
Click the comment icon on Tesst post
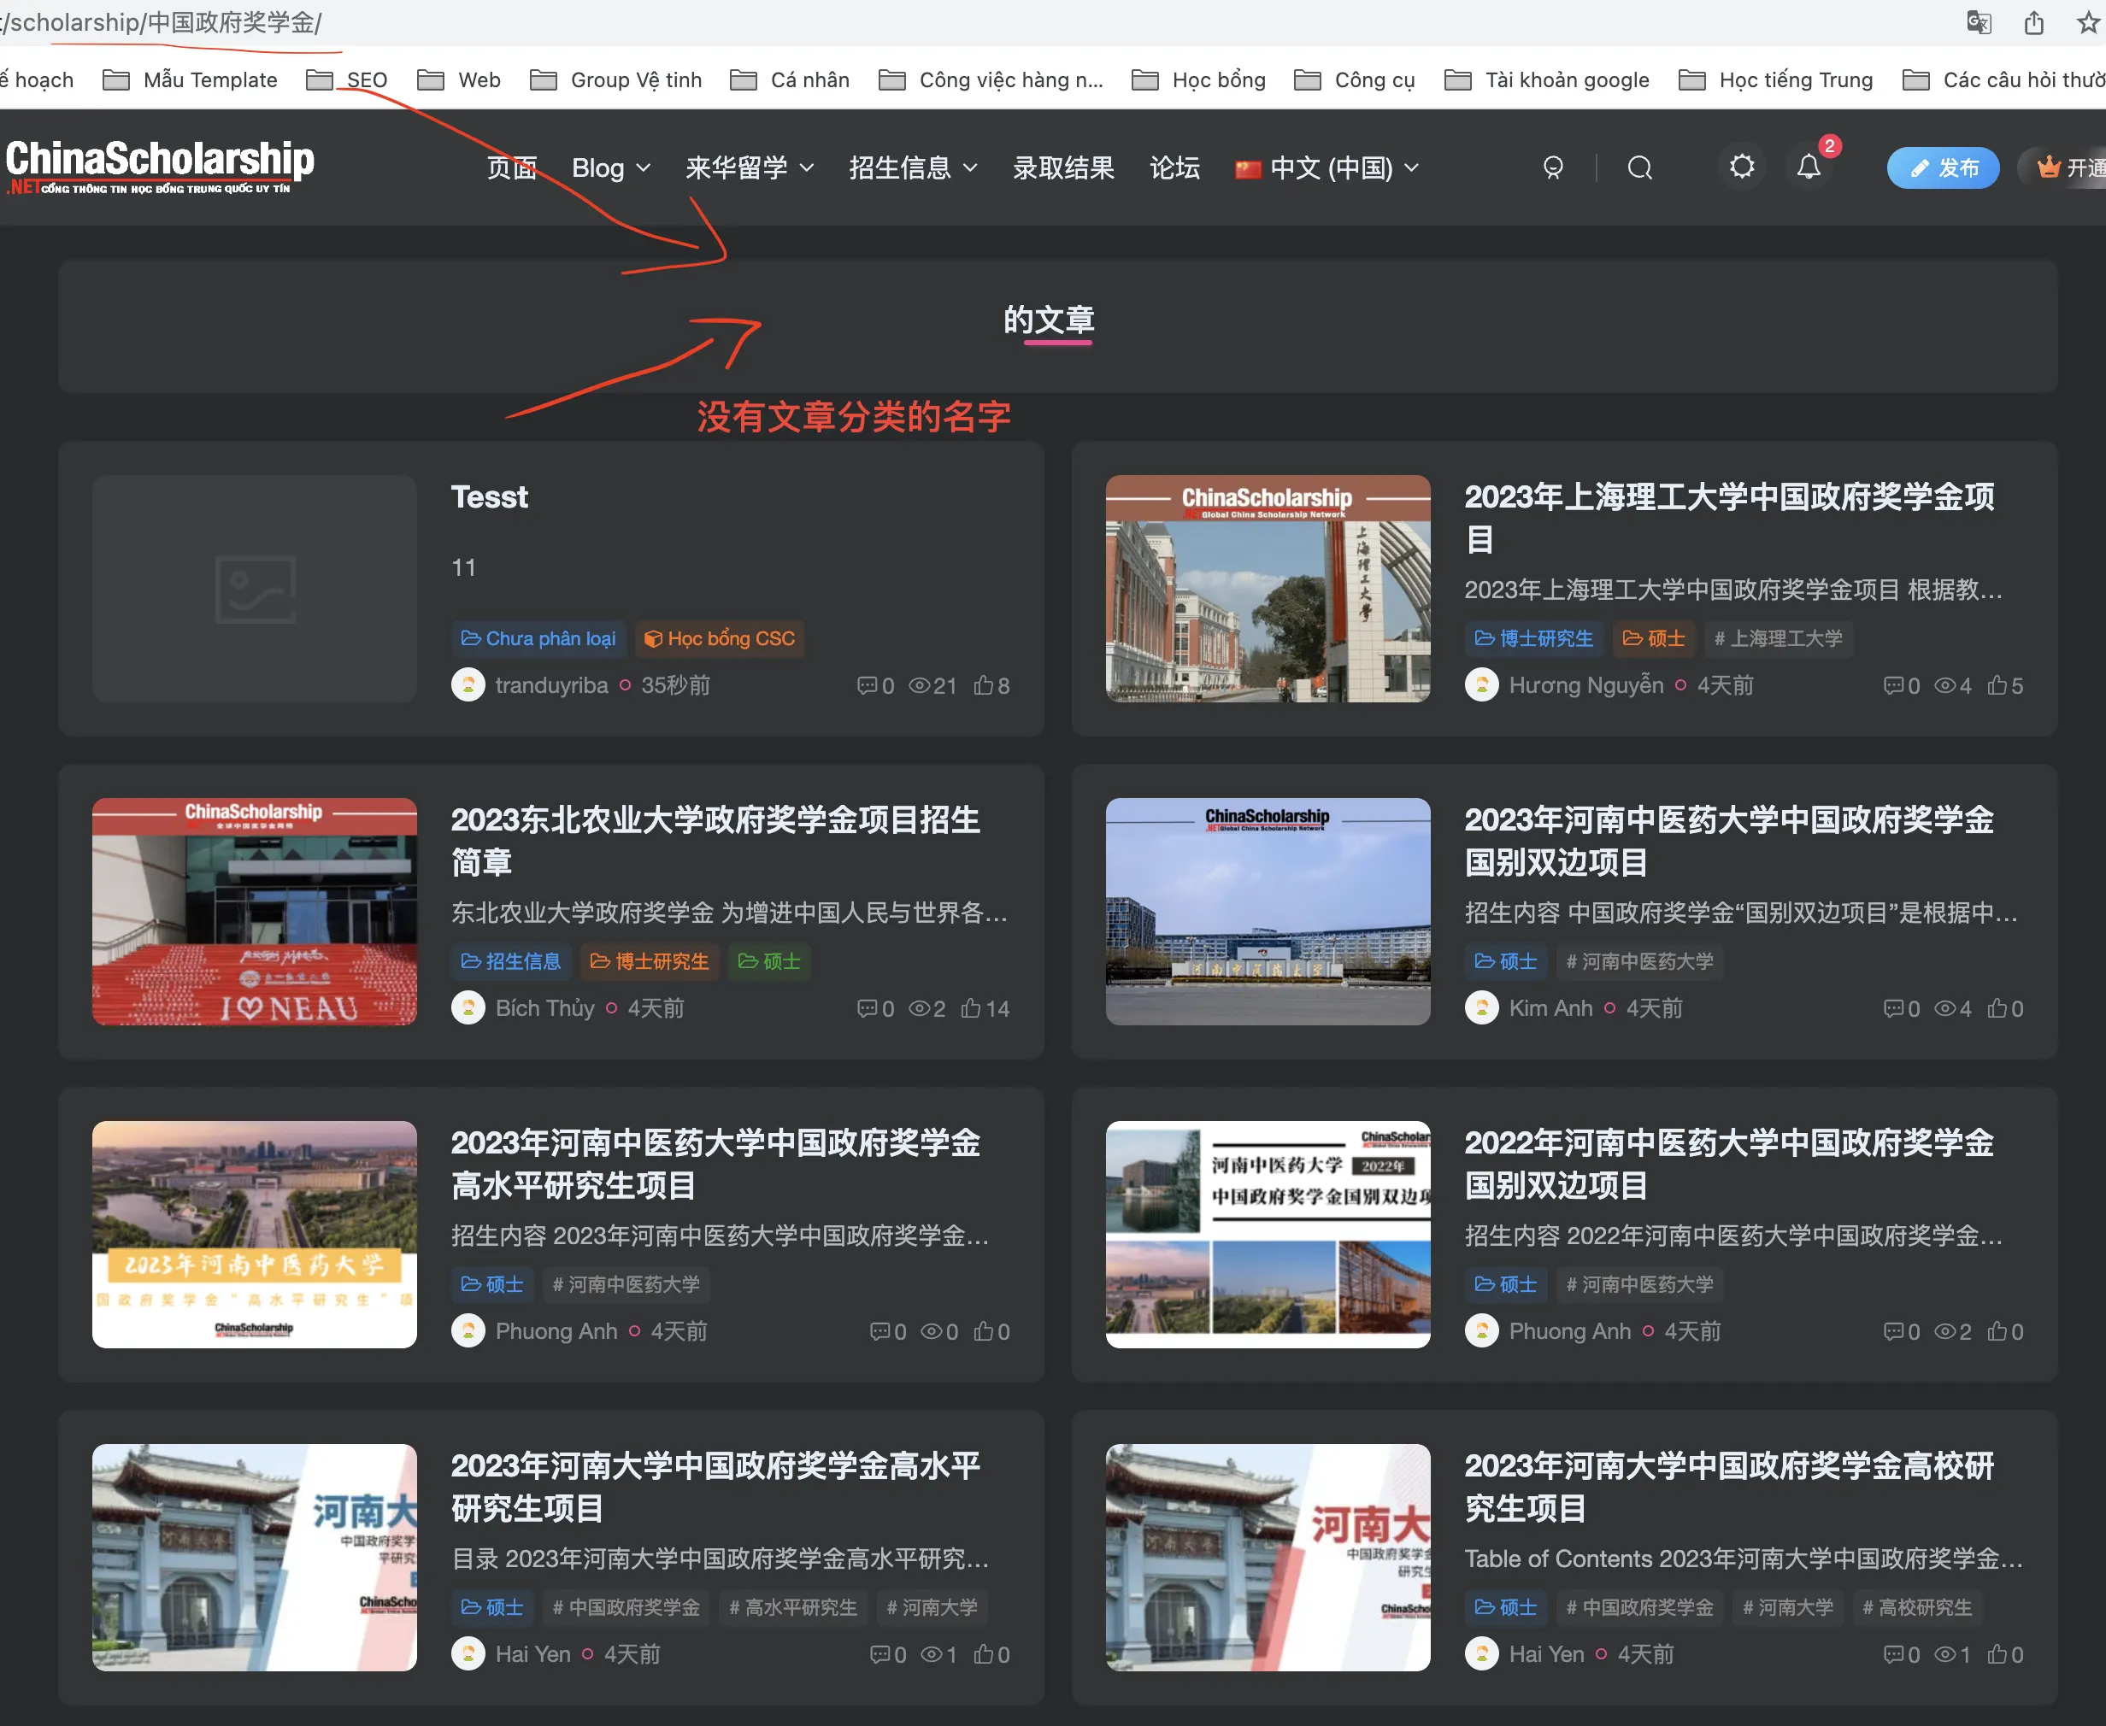(867, 685)
